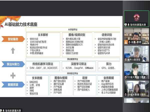Open 徐鑫-教师 participant video tile

135,35
